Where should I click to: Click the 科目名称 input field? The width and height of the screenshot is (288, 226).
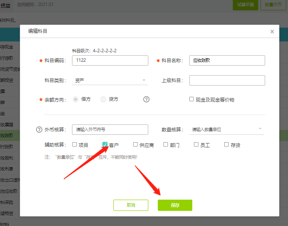tap(227, 60)
